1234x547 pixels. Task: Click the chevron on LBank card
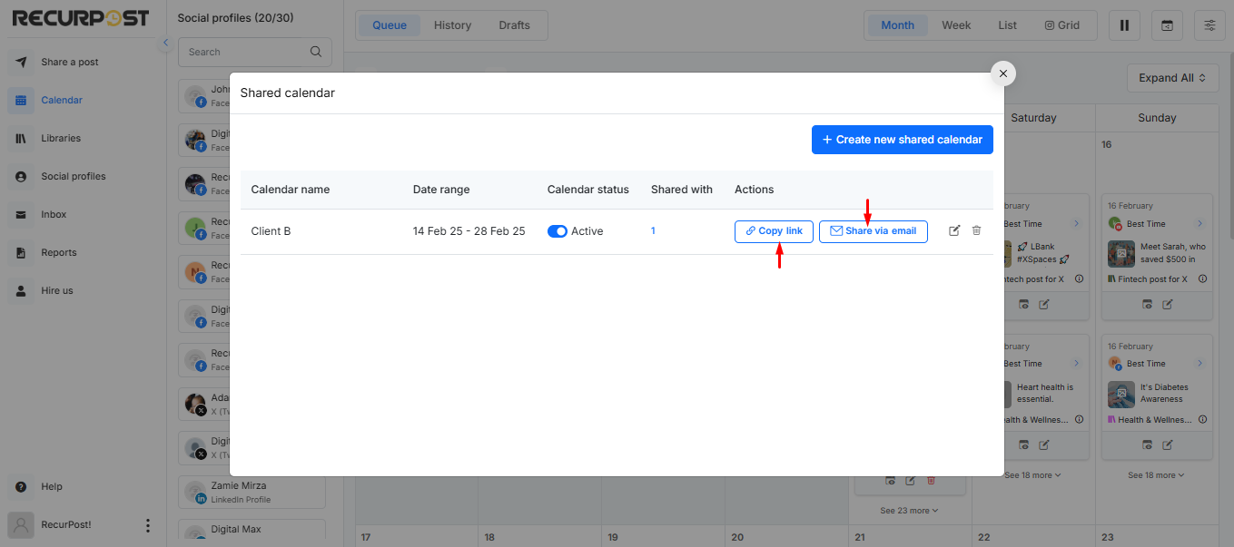point(1076,224)
